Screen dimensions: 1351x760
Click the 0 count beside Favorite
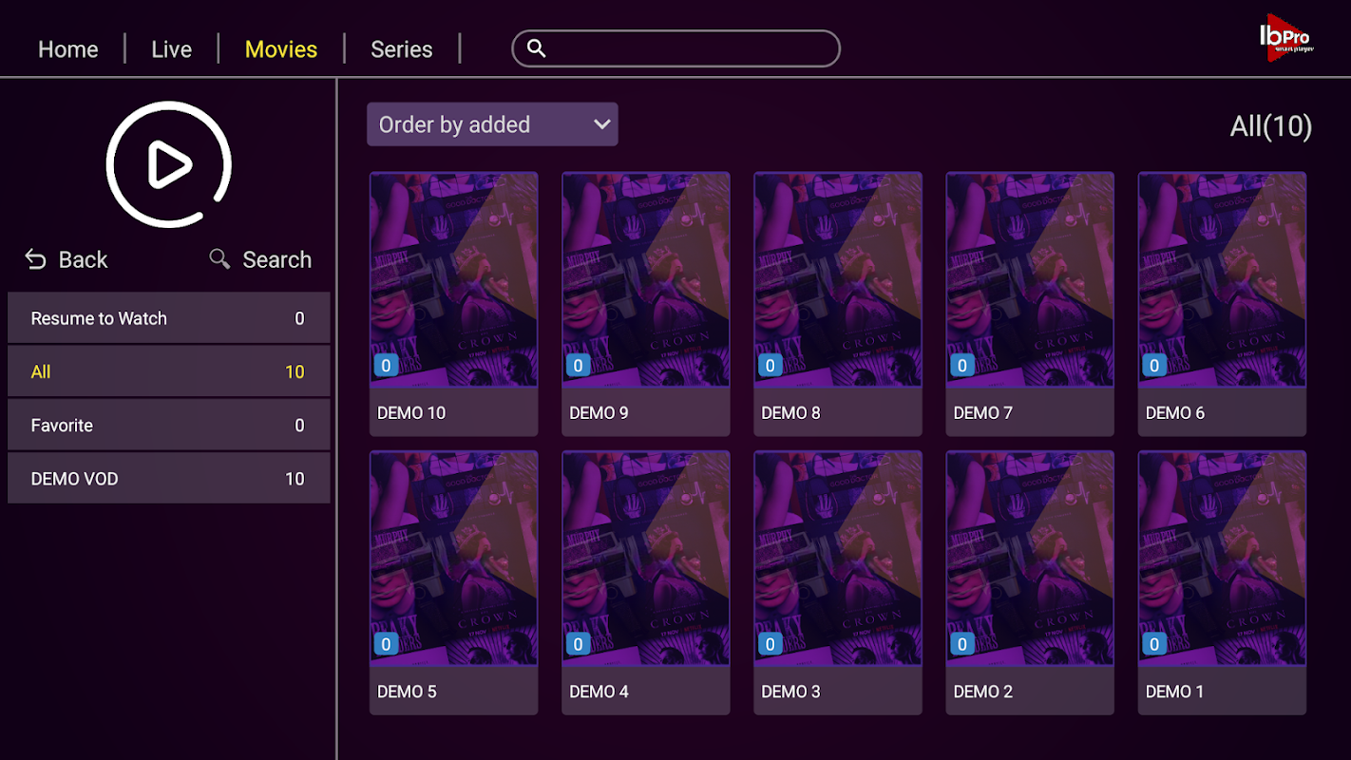pos(299,426)
